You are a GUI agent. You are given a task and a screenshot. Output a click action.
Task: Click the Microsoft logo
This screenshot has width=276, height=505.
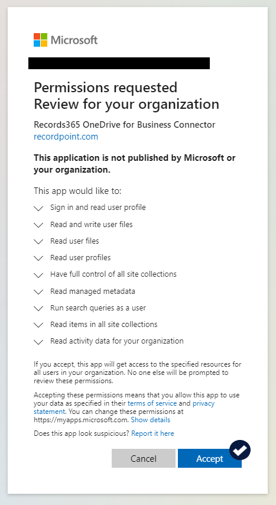point(66,40)
